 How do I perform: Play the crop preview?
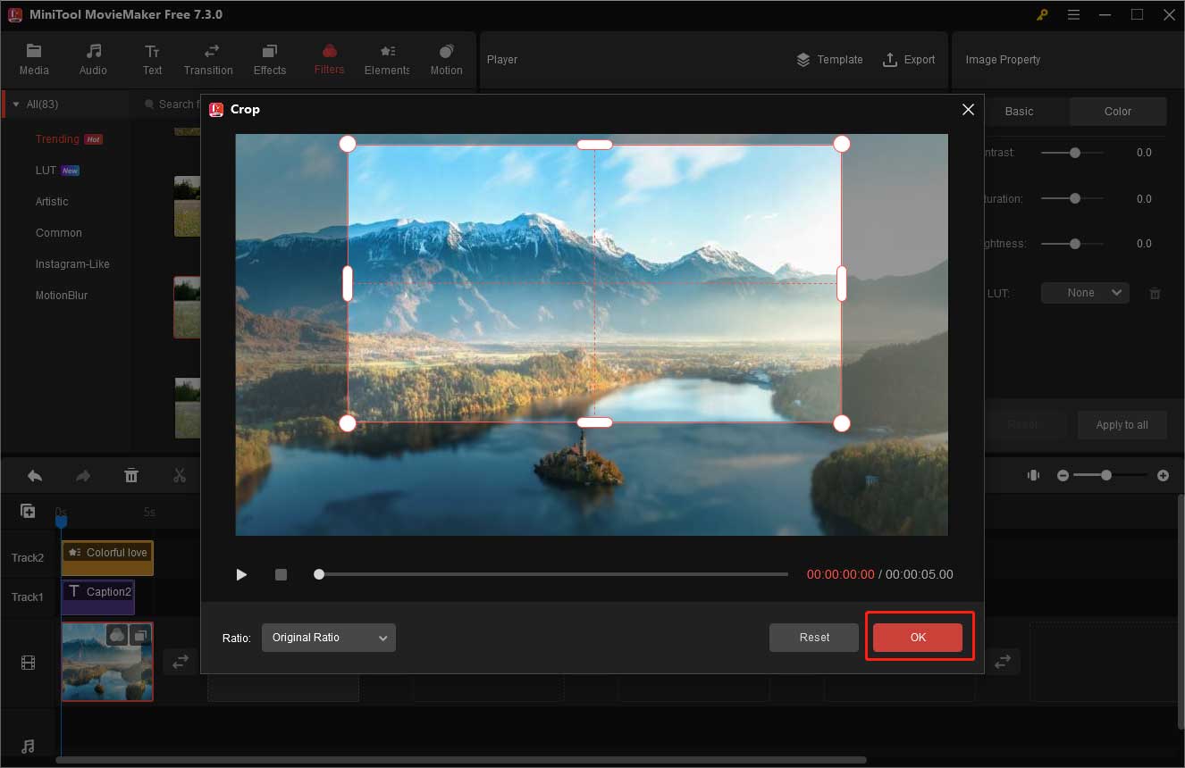pyautogui.click(x=241, y=574)
